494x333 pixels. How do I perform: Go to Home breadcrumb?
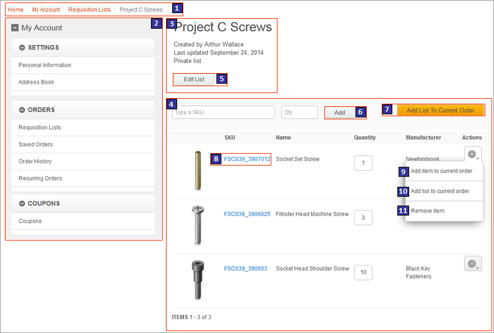pyautogui.click(x=16, y=10)
